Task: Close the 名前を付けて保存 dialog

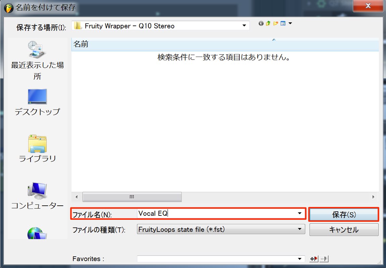Action: [368, 6]
